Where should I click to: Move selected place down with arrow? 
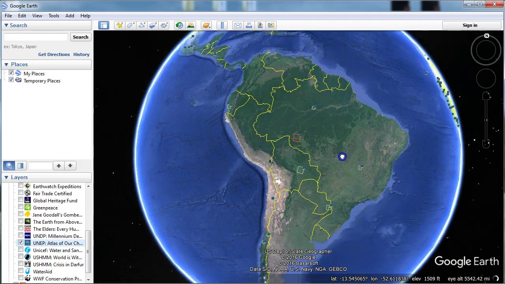pyautogui.click(x=70, y=166)
